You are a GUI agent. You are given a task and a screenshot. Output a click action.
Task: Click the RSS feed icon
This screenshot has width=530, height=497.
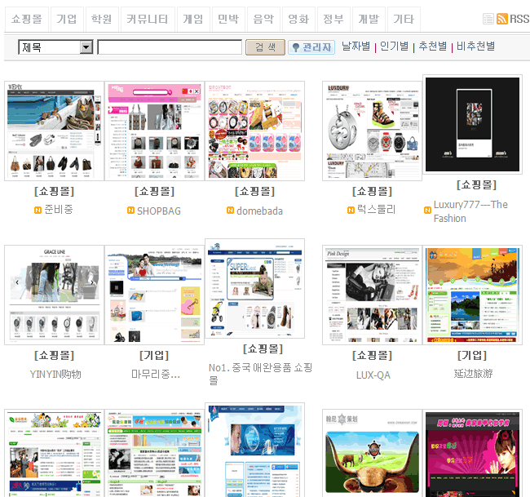tap(502, 19)
